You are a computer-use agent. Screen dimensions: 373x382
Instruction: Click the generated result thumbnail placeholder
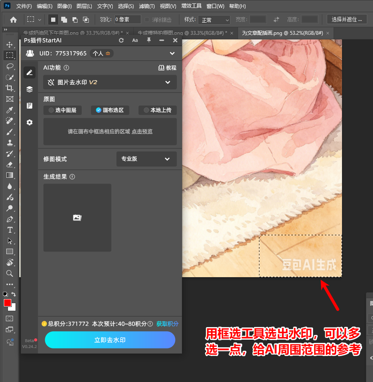coord(78,218)
